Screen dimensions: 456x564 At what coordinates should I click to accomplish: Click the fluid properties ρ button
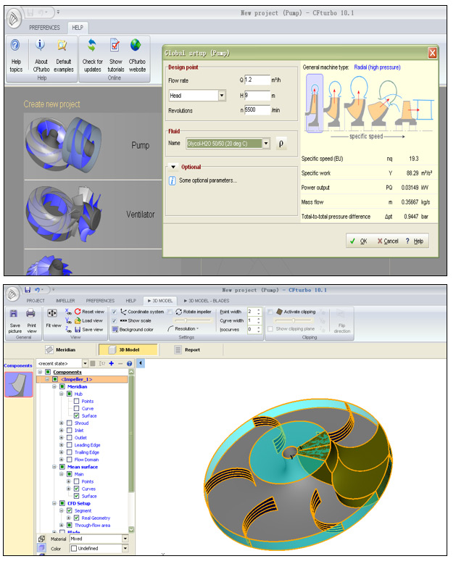281,144
